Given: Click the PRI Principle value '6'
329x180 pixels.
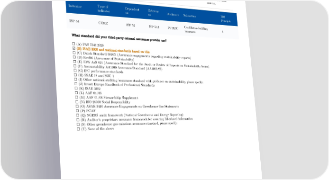Looking at the screenshot, I should click(x=222, y=32).
